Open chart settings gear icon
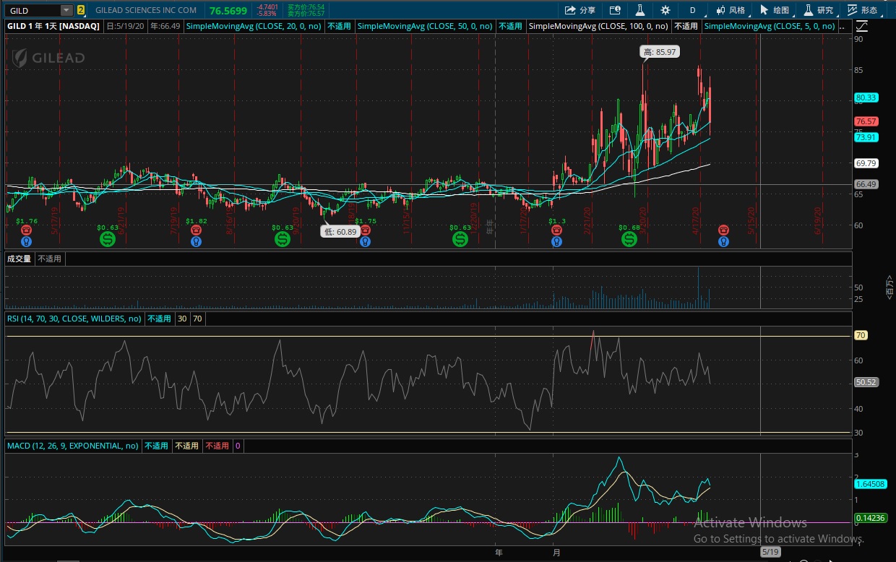 (x=665, y=10)
